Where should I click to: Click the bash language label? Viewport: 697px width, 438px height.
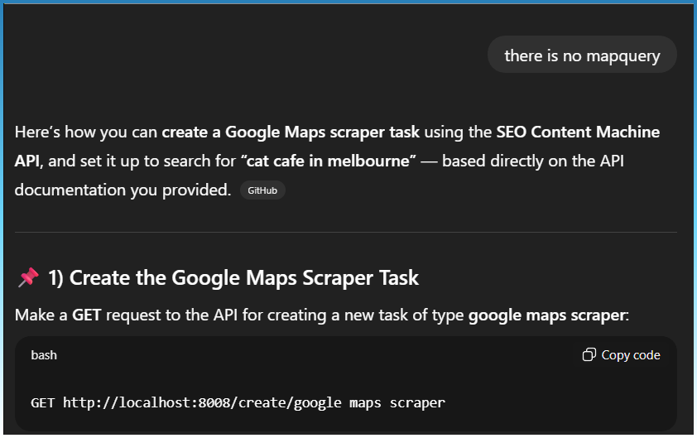point(44,355)
